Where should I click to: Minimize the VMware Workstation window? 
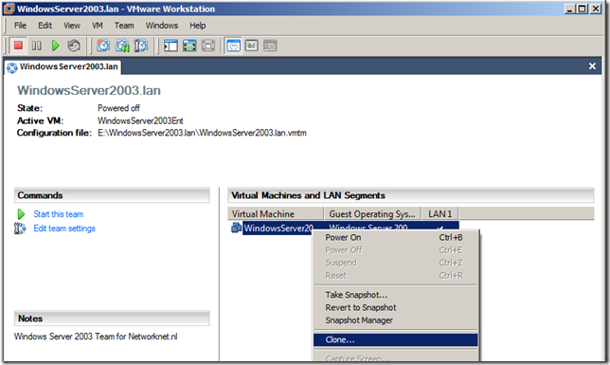(570, 9)
